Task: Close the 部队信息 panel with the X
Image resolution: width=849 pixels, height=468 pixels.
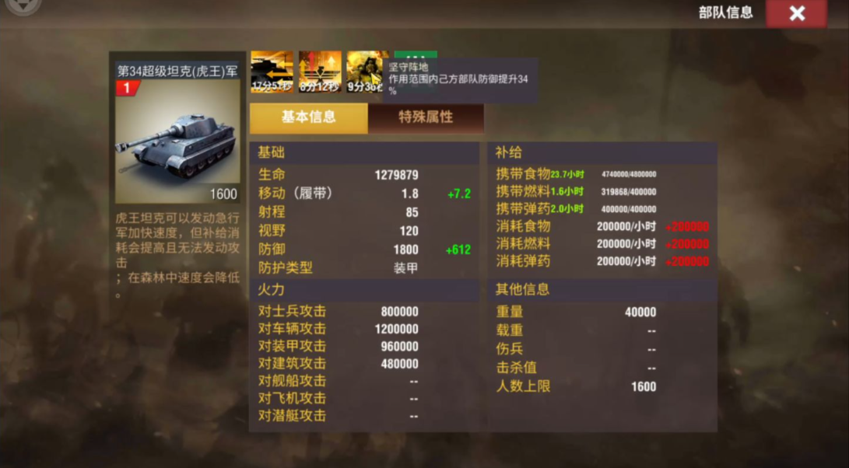Action: coord(796,13)
